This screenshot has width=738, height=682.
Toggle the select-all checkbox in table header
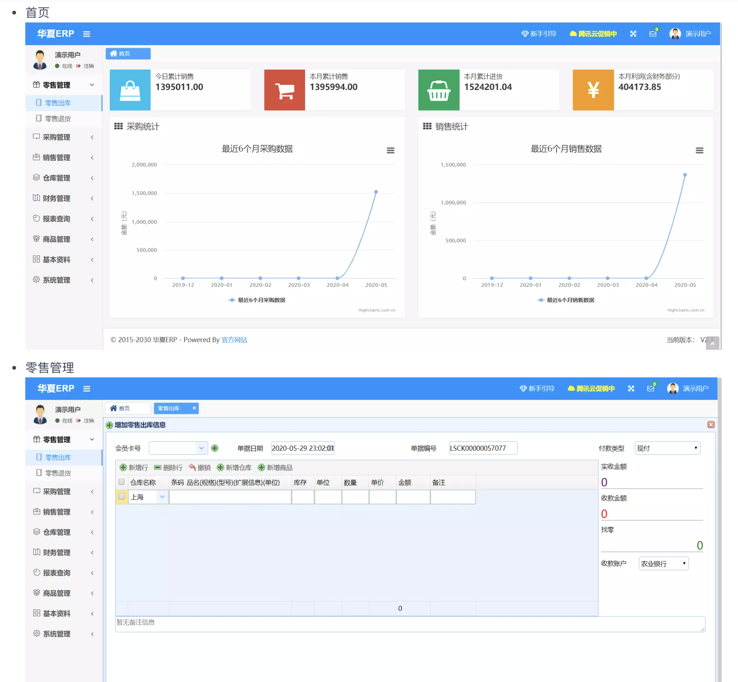pos(122,482)
